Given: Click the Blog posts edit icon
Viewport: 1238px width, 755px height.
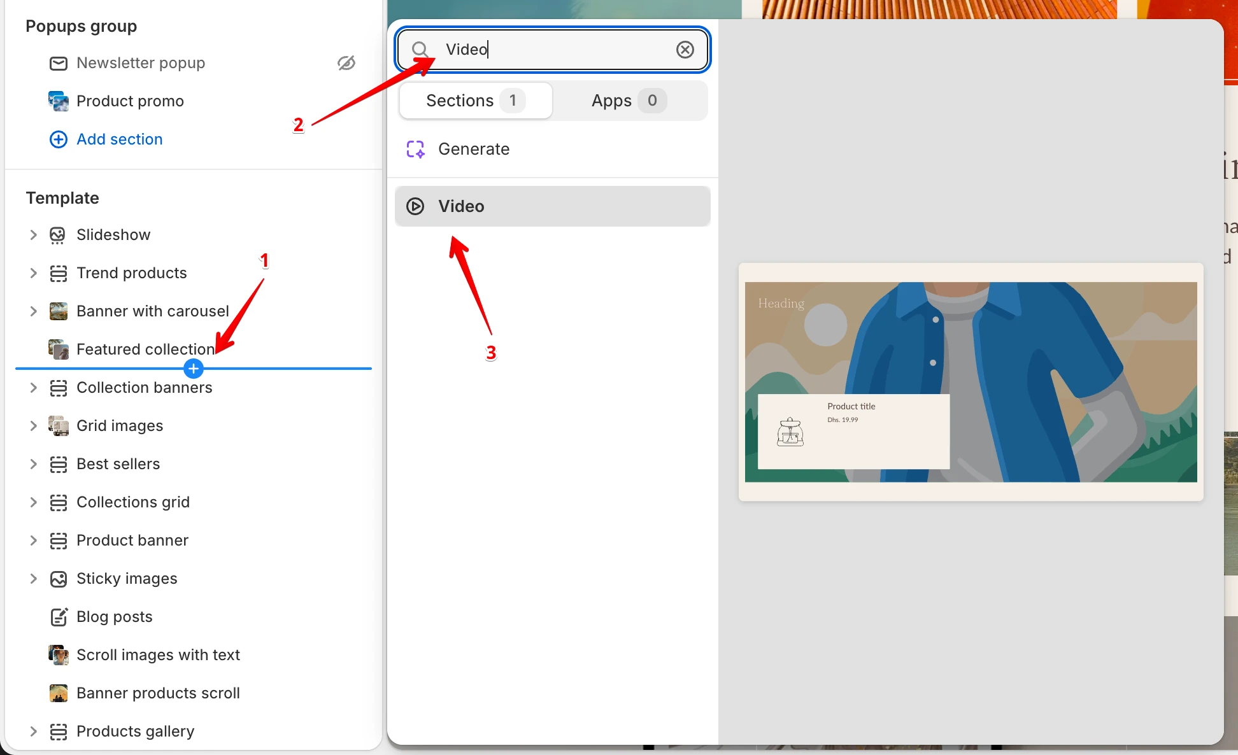Looking at the screenshot, I should pyautogui.click(x=59, y=617).
